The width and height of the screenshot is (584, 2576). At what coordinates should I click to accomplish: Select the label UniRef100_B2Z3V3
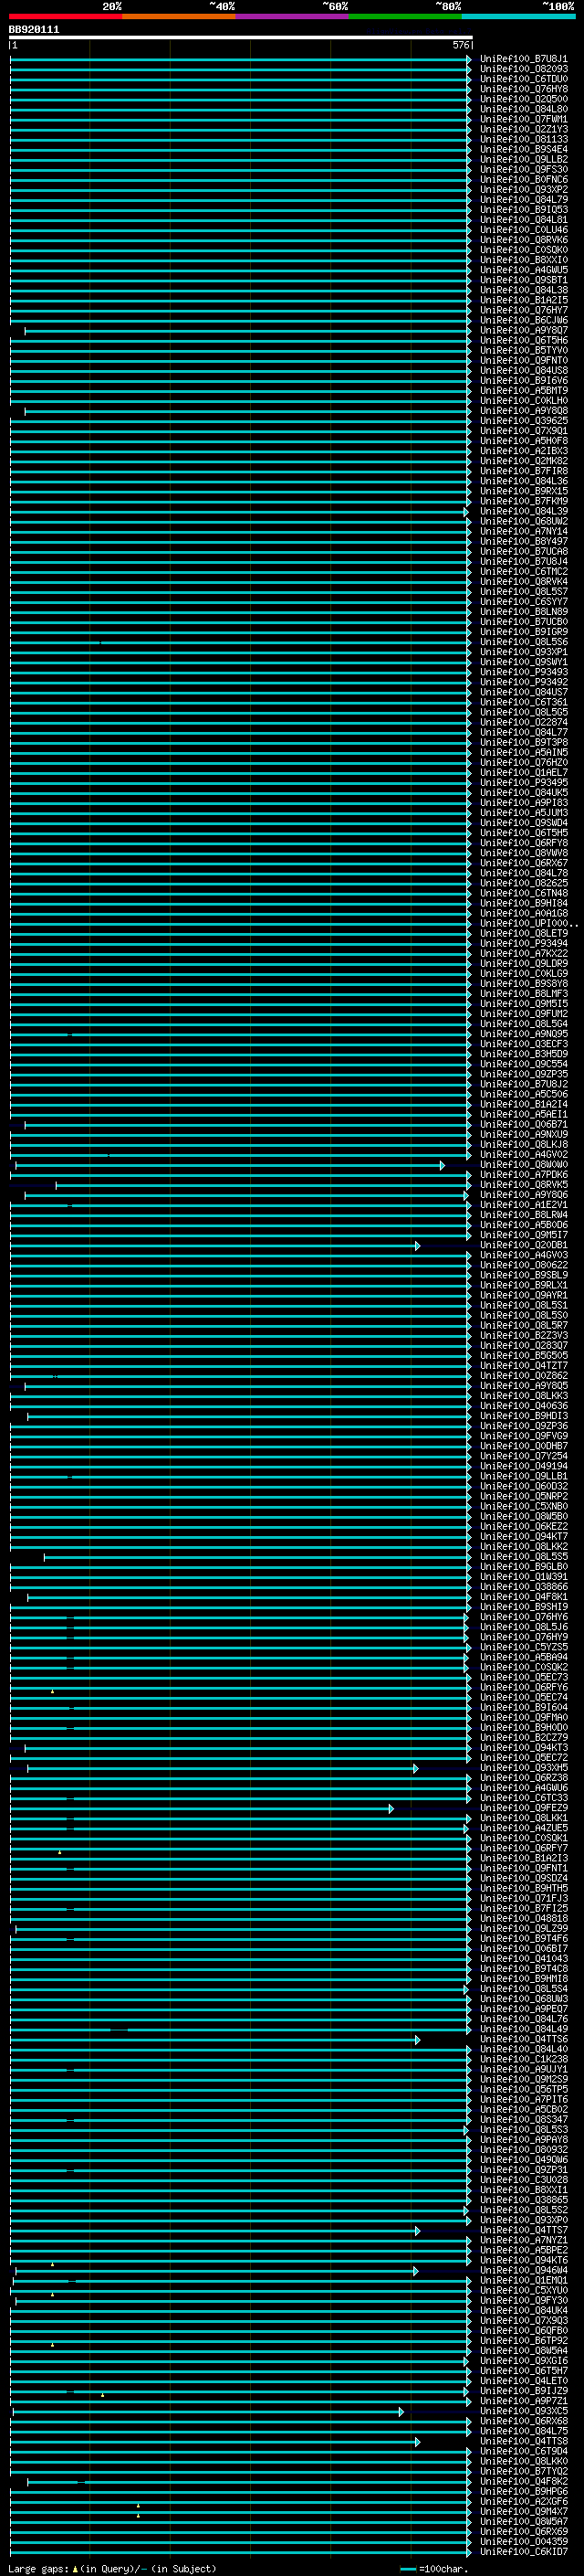click(524, 1336)
